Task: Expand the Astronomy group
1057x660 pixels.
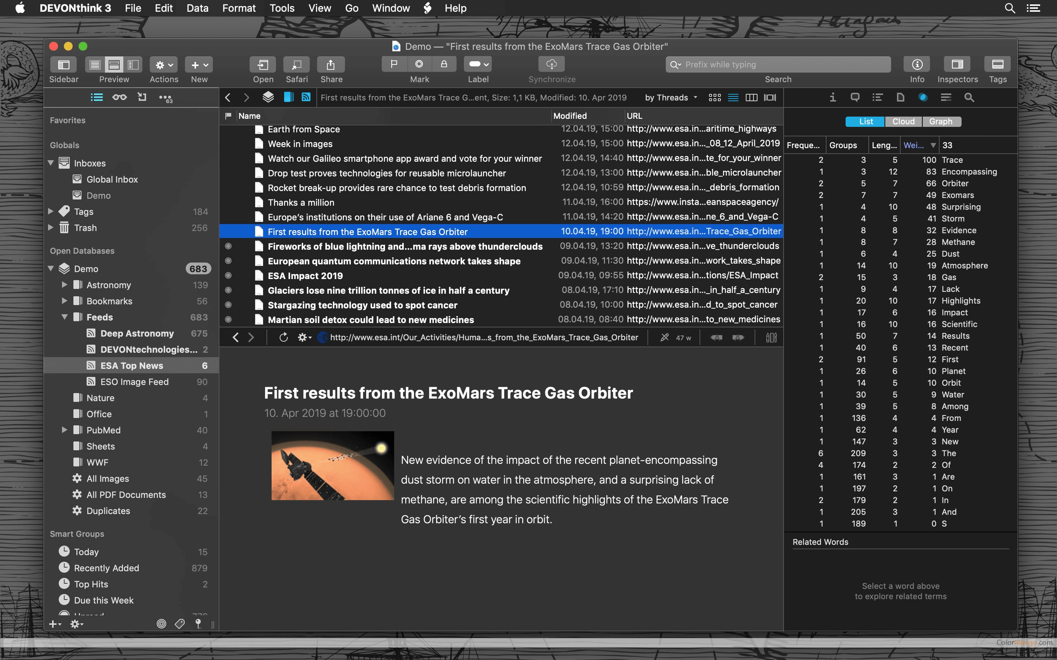Action: pos(64,285)
